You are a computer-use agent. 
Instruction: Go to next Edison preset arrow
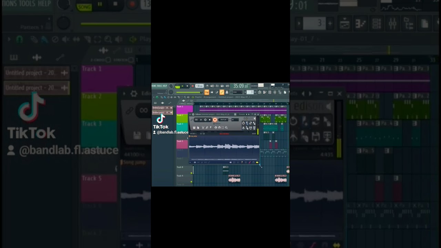(x=249, y=114)
